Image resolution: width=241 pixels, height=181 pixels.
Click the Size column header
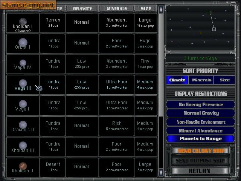tap(146, 9)
